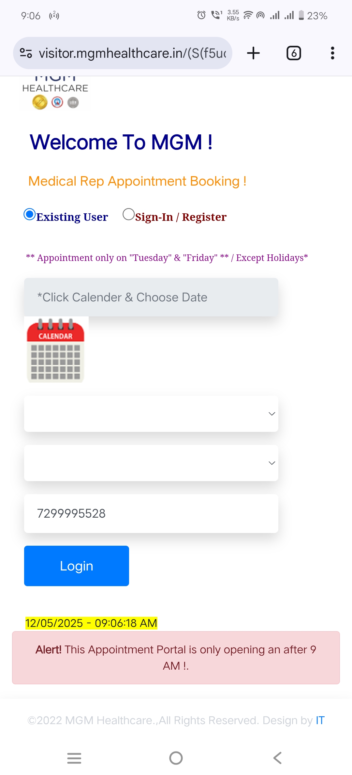The height and width of the screenshot is (775, 352).
Task: Click the blue Login button
Action: pos(77,566)
